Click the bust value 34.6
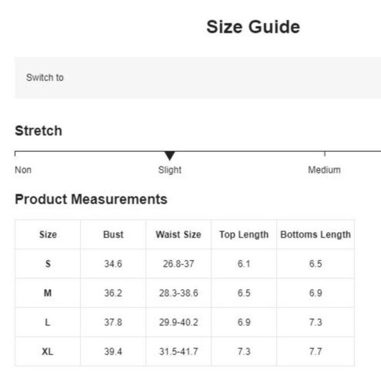381x381 pixels. 113,263
